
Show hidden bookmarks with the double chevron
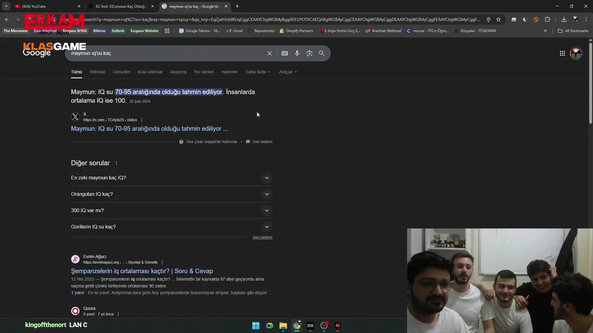(545, 31)
